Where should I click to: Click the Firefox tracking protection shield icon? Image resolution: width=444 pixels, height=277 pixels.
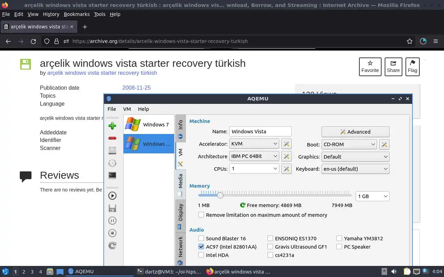47,41
